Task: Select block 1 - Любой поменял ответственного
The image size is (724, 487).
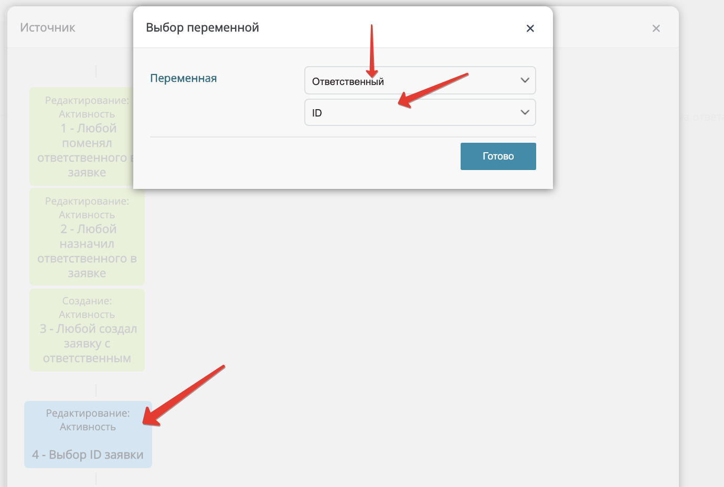Action: coord(82,136)
